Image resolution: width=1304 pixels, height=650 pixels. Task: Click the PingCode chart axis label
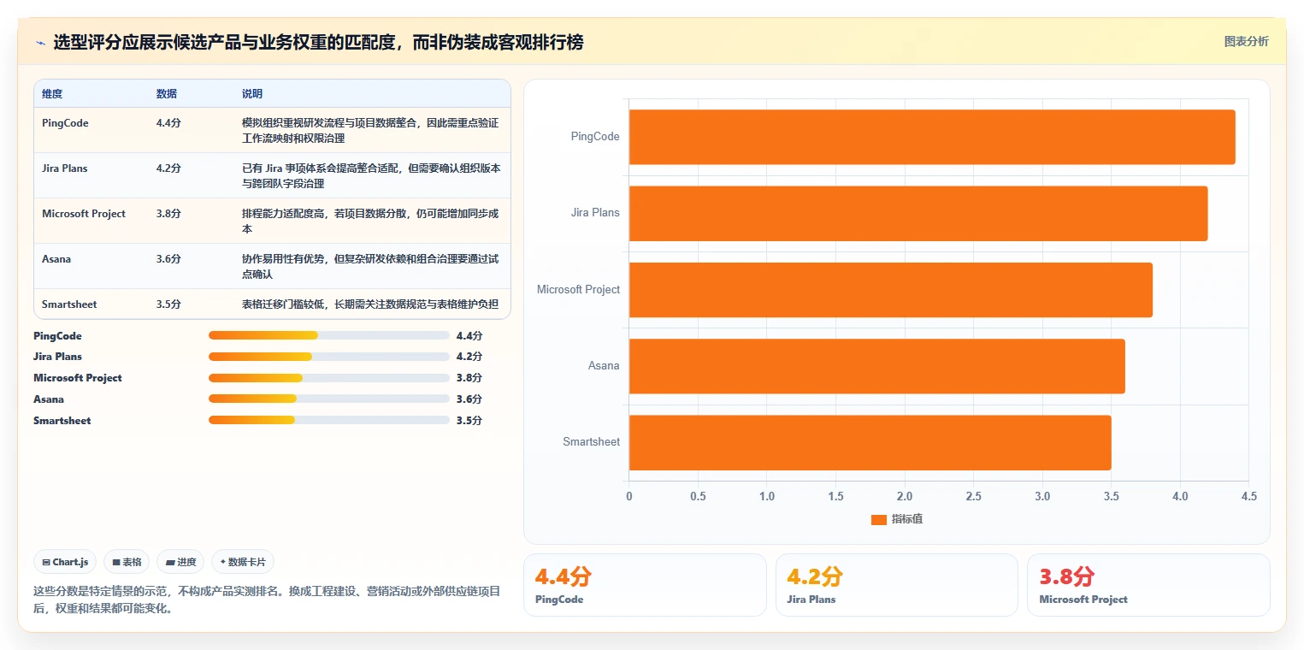point(595,137)
